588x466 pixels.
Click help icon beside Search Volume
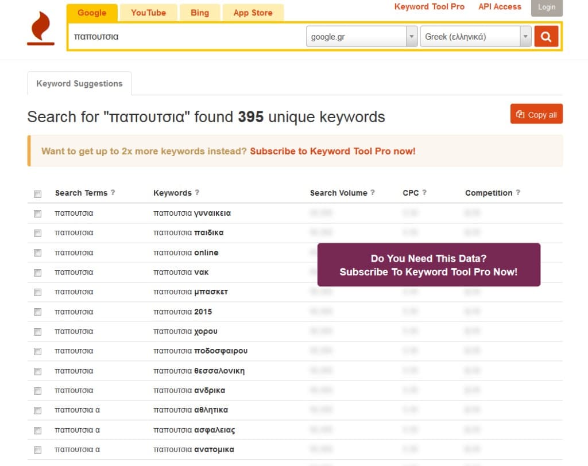click(373, 192)
